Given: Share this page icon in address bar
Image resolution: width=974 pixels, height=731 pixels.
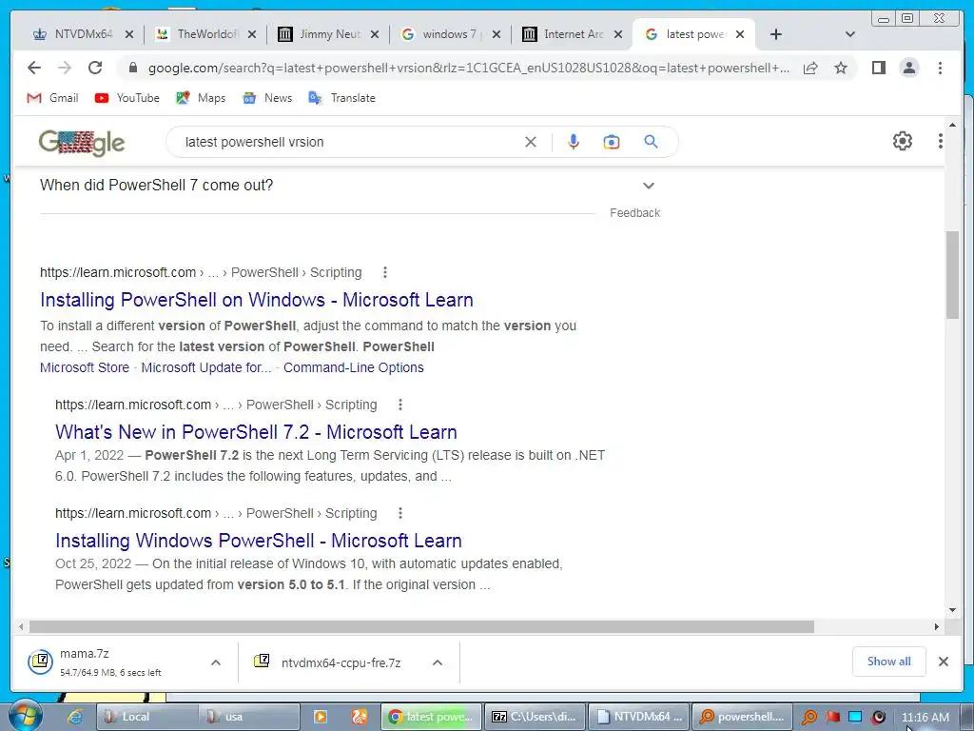Looking at the screenshot, I should (810, 68).
